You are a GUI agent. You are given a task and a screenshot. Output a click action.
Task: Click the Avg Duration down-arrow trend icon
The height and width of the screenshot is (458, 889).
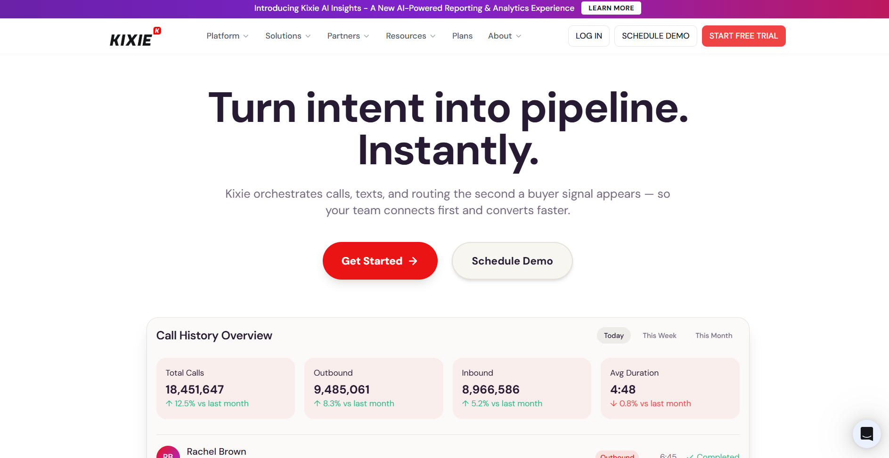point(613,403)
